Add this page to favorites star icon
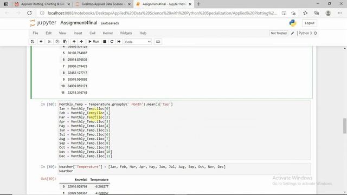 click(293, 13)
